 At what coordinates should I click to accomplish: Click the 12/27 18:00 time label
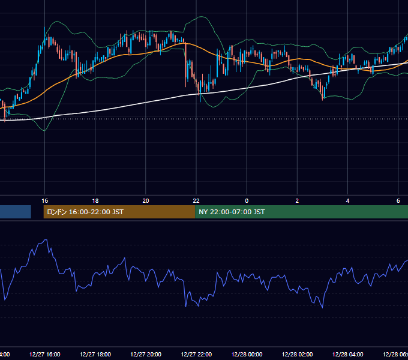click(x=95, y=354)
